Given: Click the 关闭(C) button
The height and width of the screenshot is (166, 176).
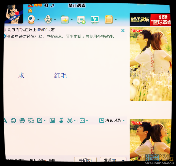Looking at the screenshot, I should [85, 159].
